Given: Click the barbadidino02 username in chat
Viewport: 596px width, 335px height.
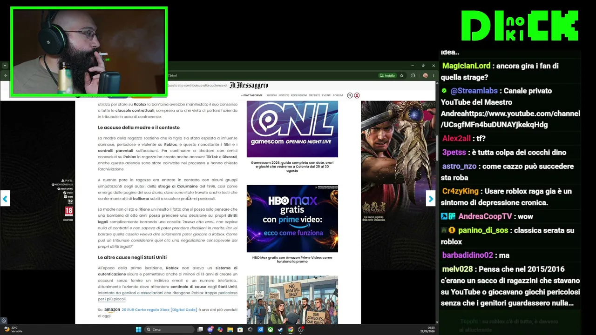Looking at the screenshot, I should [x=467, y=255].
